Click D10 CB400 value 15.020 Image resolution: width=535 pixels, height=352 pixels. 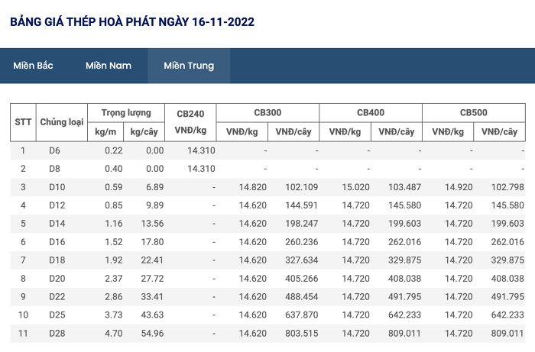pyautogui.click(x=356, y=187)
